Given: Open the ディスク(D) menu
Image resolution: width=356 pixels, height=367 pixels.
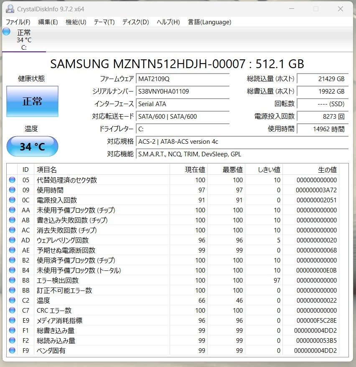Looking at the screenshot, I should (x=135, y=22).
